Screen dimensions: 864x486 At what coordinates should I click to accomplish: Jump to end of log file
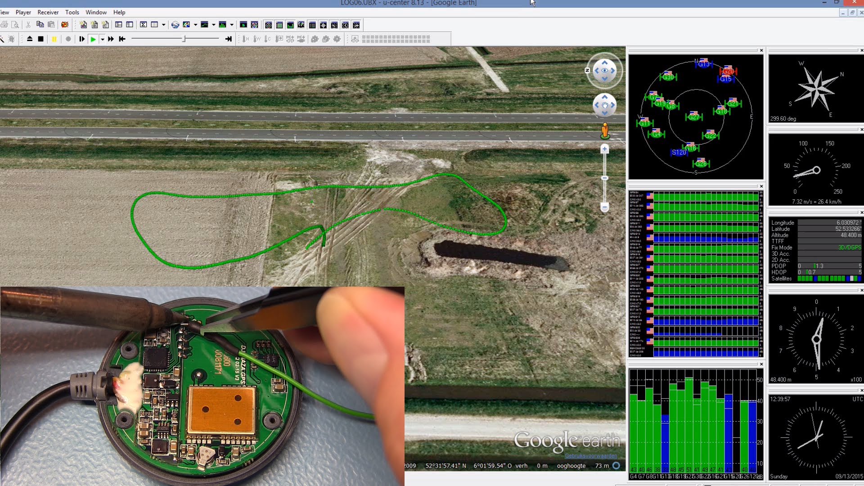228,39
